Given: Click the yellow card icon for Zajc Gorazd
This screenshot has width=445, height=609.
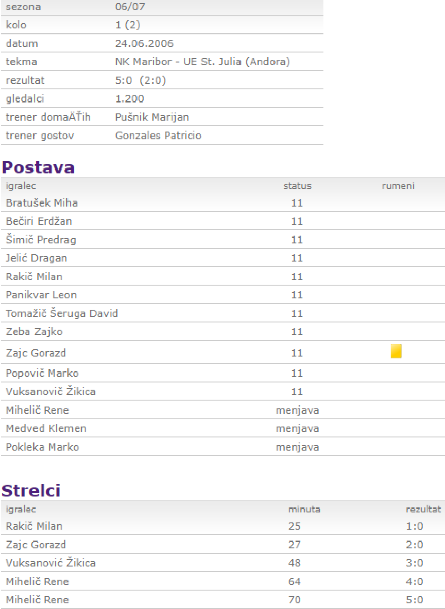Looking at the screenshot, I should (396, 351).
